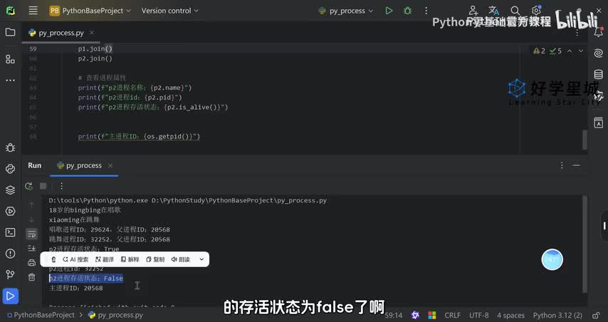Viewport: 608px width, 322px height.
Task: Open more actions next to the stop button
Action: pyautogui.click(x=61, y=186)
